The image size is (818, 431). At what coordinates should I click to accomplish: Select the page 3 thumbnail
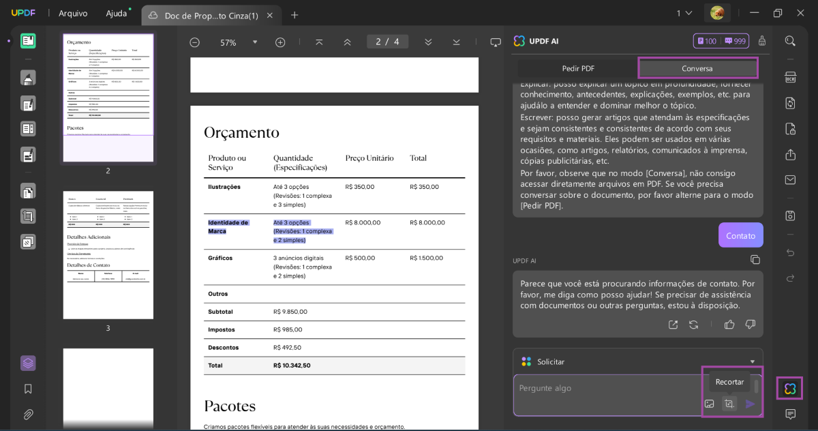pyautogui.click(x=108, y=256)
